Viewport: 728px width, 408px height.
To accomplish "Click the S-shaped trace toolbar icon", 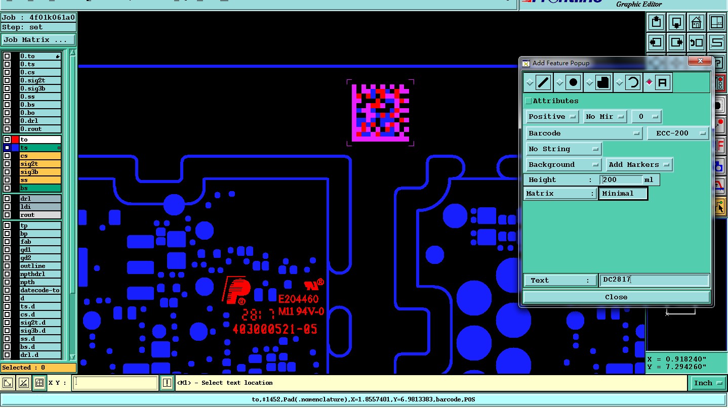I will (717, 42).
